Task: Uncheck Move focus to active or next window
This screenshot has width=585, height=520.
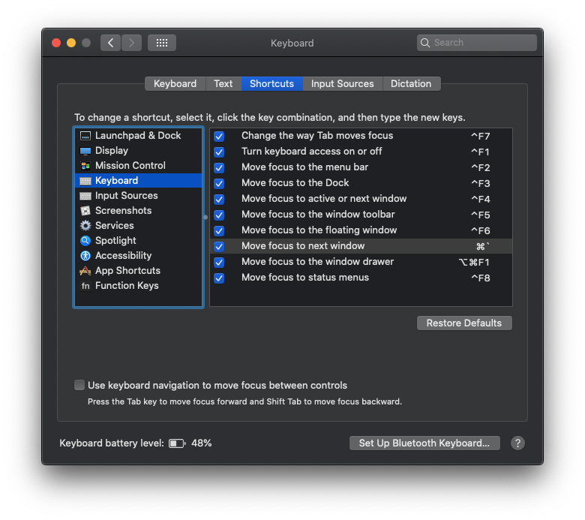Action: 219,200
